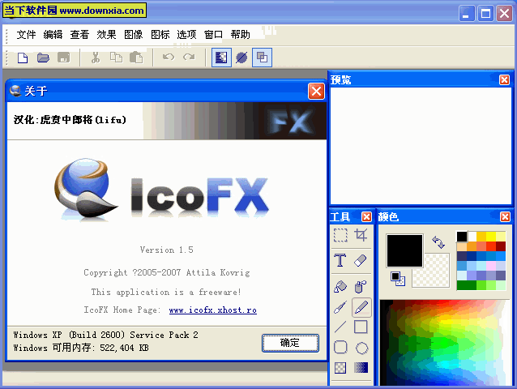
Task: Select the Rounded rectangle tool
Action: tap(340, 348)
